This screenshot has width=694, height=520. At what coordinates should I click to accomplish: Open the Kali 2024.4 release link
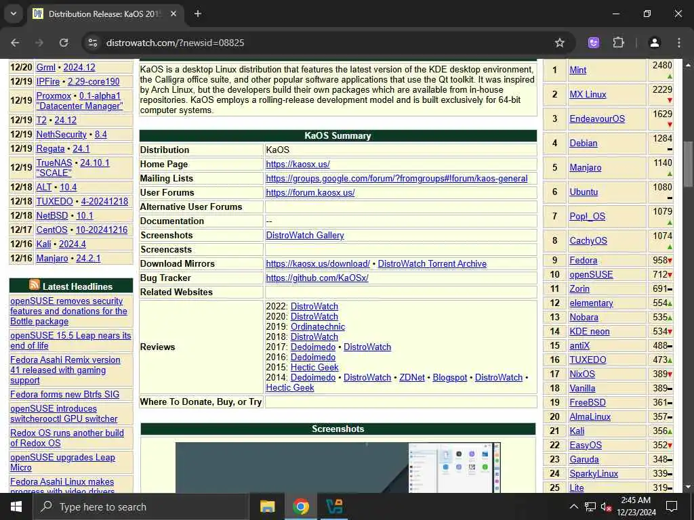point(72,244)
